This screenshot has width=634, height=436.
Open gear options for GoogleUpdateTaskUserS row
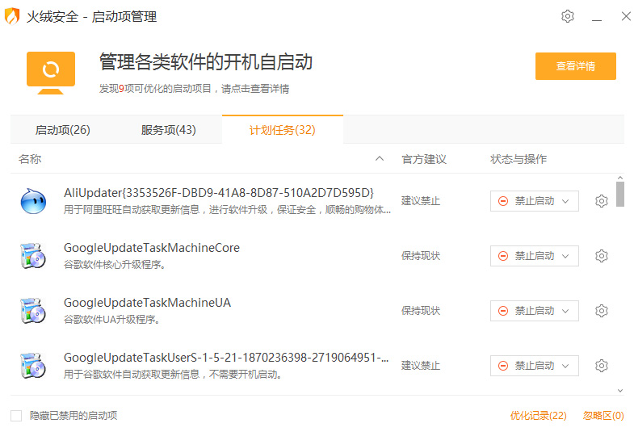point(601,366)
